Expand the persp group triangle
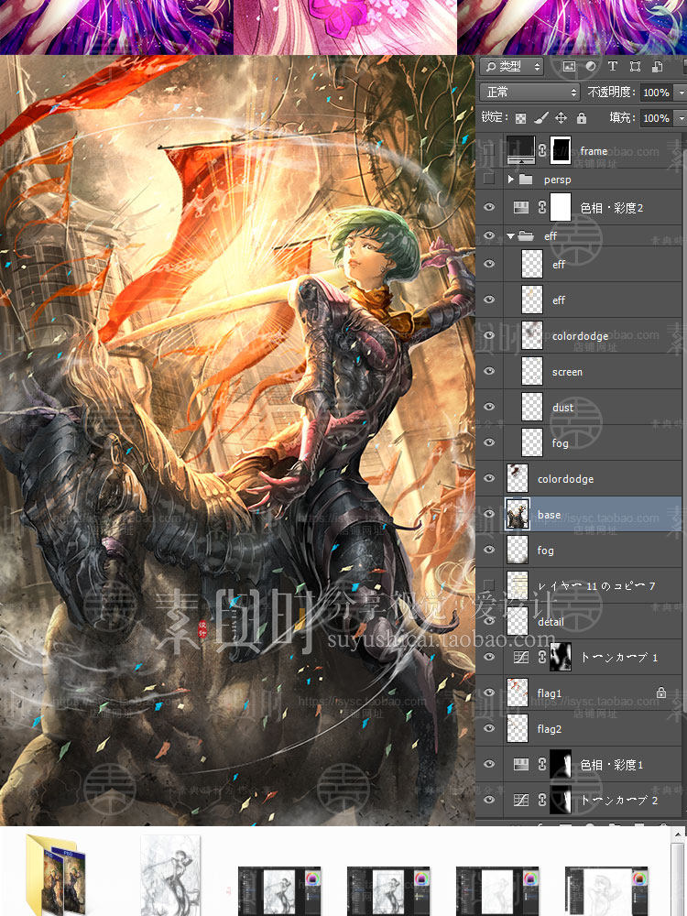Viewport: 687px width, 916px height. tap(510, 180)
